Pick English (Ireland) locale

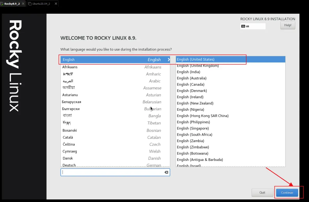point(231,97)
